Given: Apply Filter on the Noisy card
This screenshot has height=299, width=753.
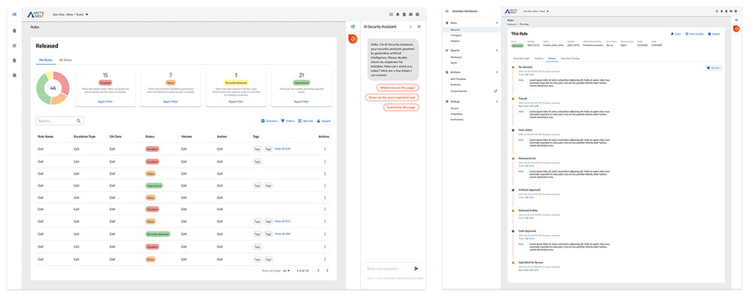Looking at the screenshot, I should (x=170, y=102).
